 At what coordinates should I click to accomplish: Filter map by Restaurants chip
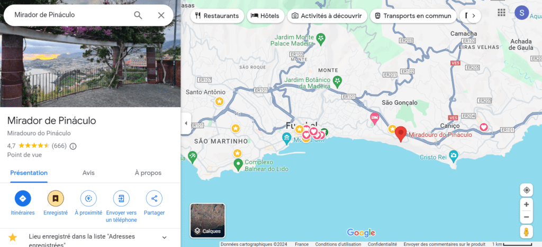click(217, 16)
